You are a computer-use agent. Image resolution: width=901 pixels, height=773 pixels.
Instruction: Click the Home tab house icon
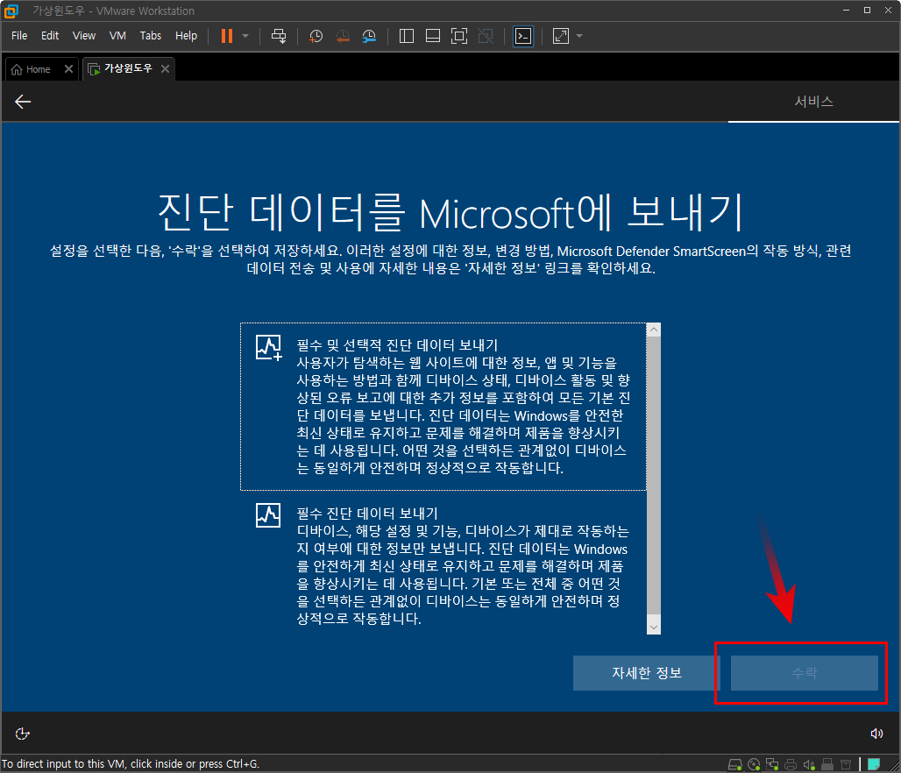[17, 69]
